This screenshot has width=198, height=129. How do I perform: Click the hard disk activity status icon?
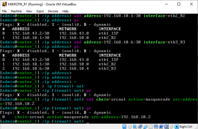click(125, 126)
